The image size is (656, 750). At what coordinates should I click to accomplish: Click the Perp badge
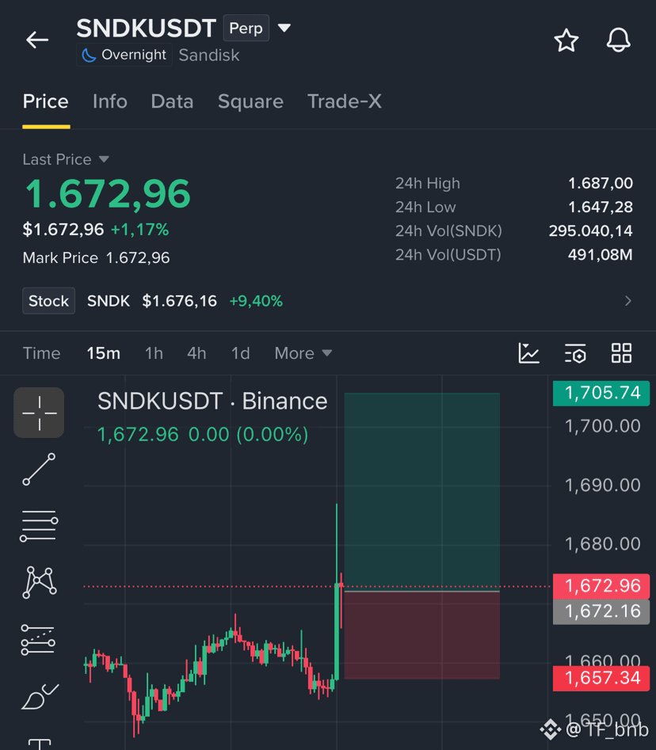(x=246, y=29)
